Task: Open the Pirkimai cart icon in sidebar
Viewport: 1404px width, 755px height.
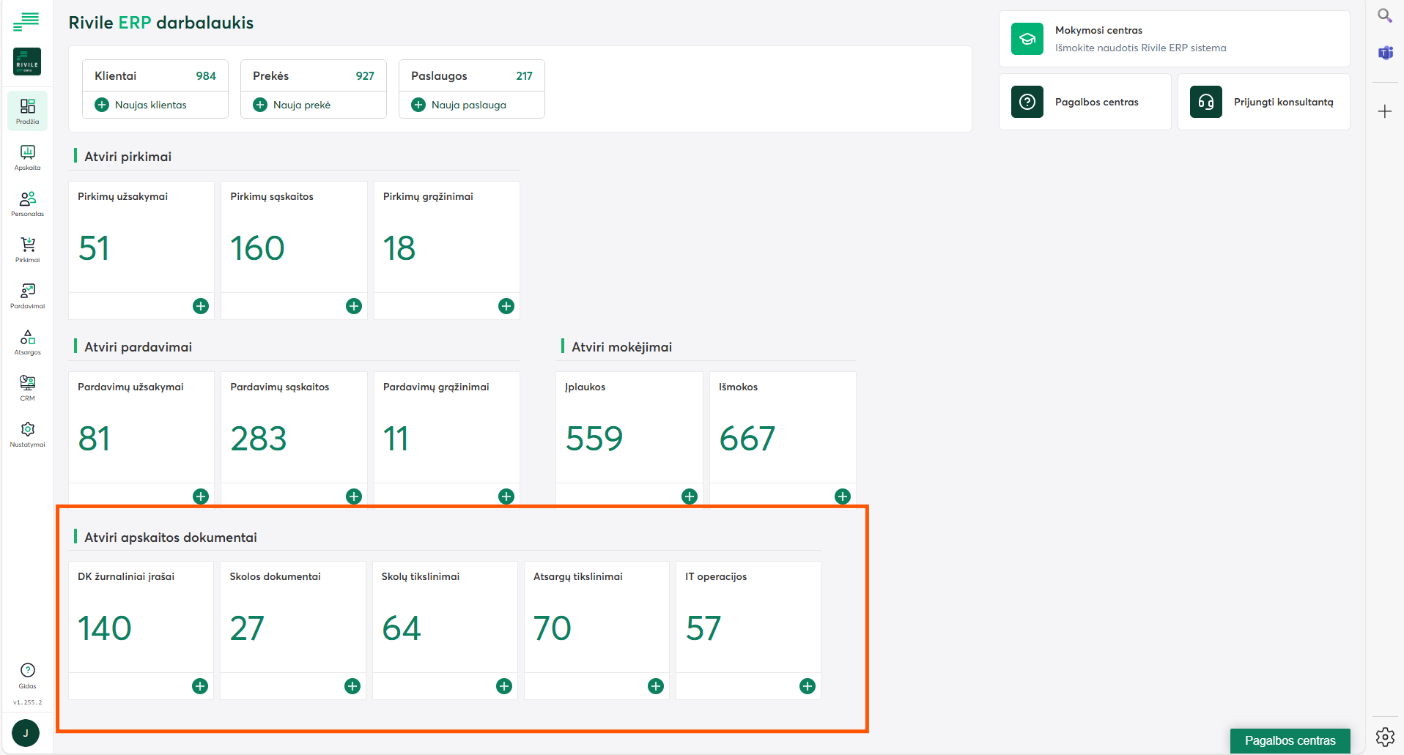Action: pos(27,249)
